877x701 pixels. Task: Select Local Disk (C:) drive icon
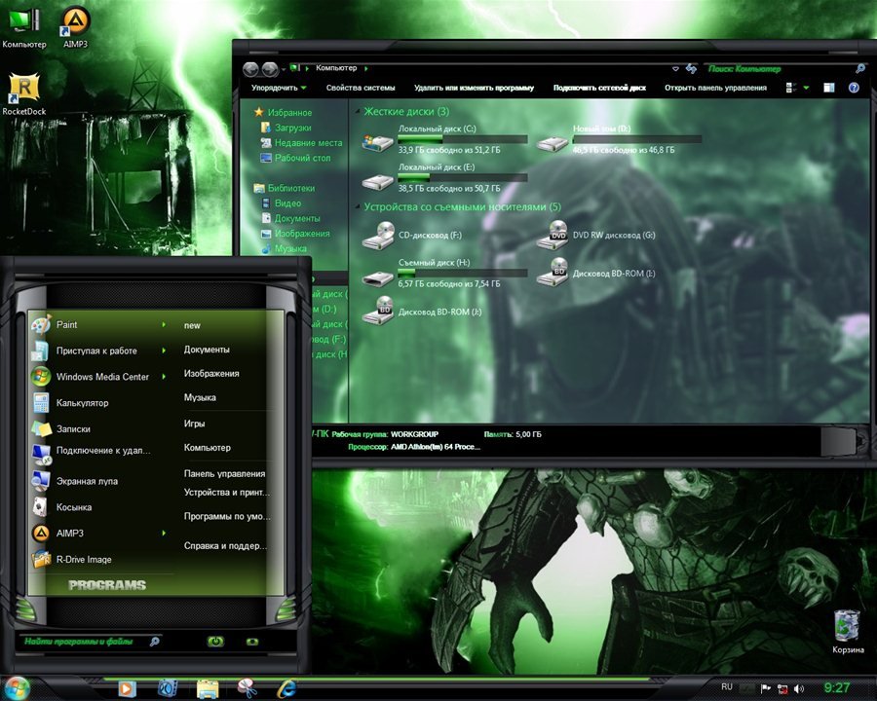377,143
